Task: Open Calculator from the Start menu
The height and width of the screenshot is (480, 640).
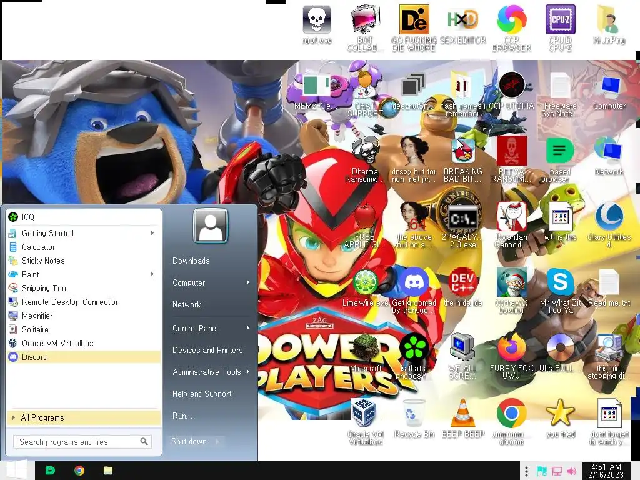Action: coord(84,247)
